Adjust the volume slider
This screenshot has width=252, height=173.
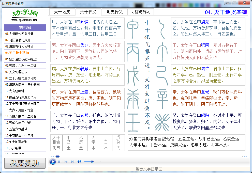[x=93, y=162]
